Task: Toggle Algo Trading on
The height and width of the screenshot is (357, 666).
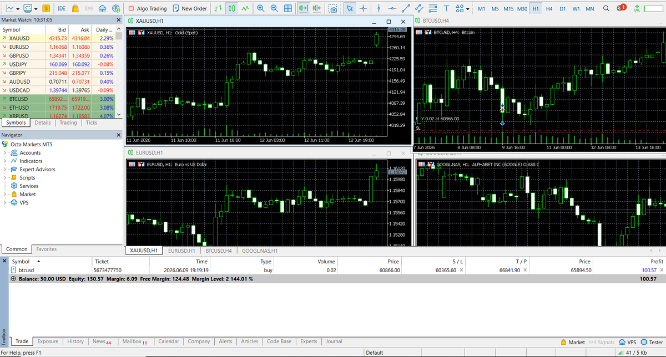Action: [x=147, y=8]
